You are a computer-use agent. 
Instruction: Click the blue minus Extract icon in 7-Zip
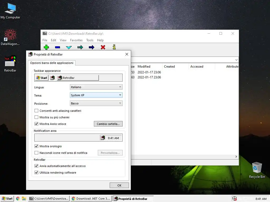(57, 47)
